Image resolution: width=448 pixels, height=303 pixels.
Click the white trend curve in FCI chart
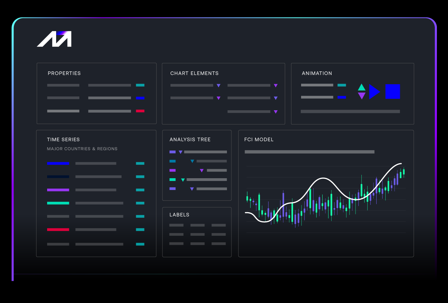(323, 179)
